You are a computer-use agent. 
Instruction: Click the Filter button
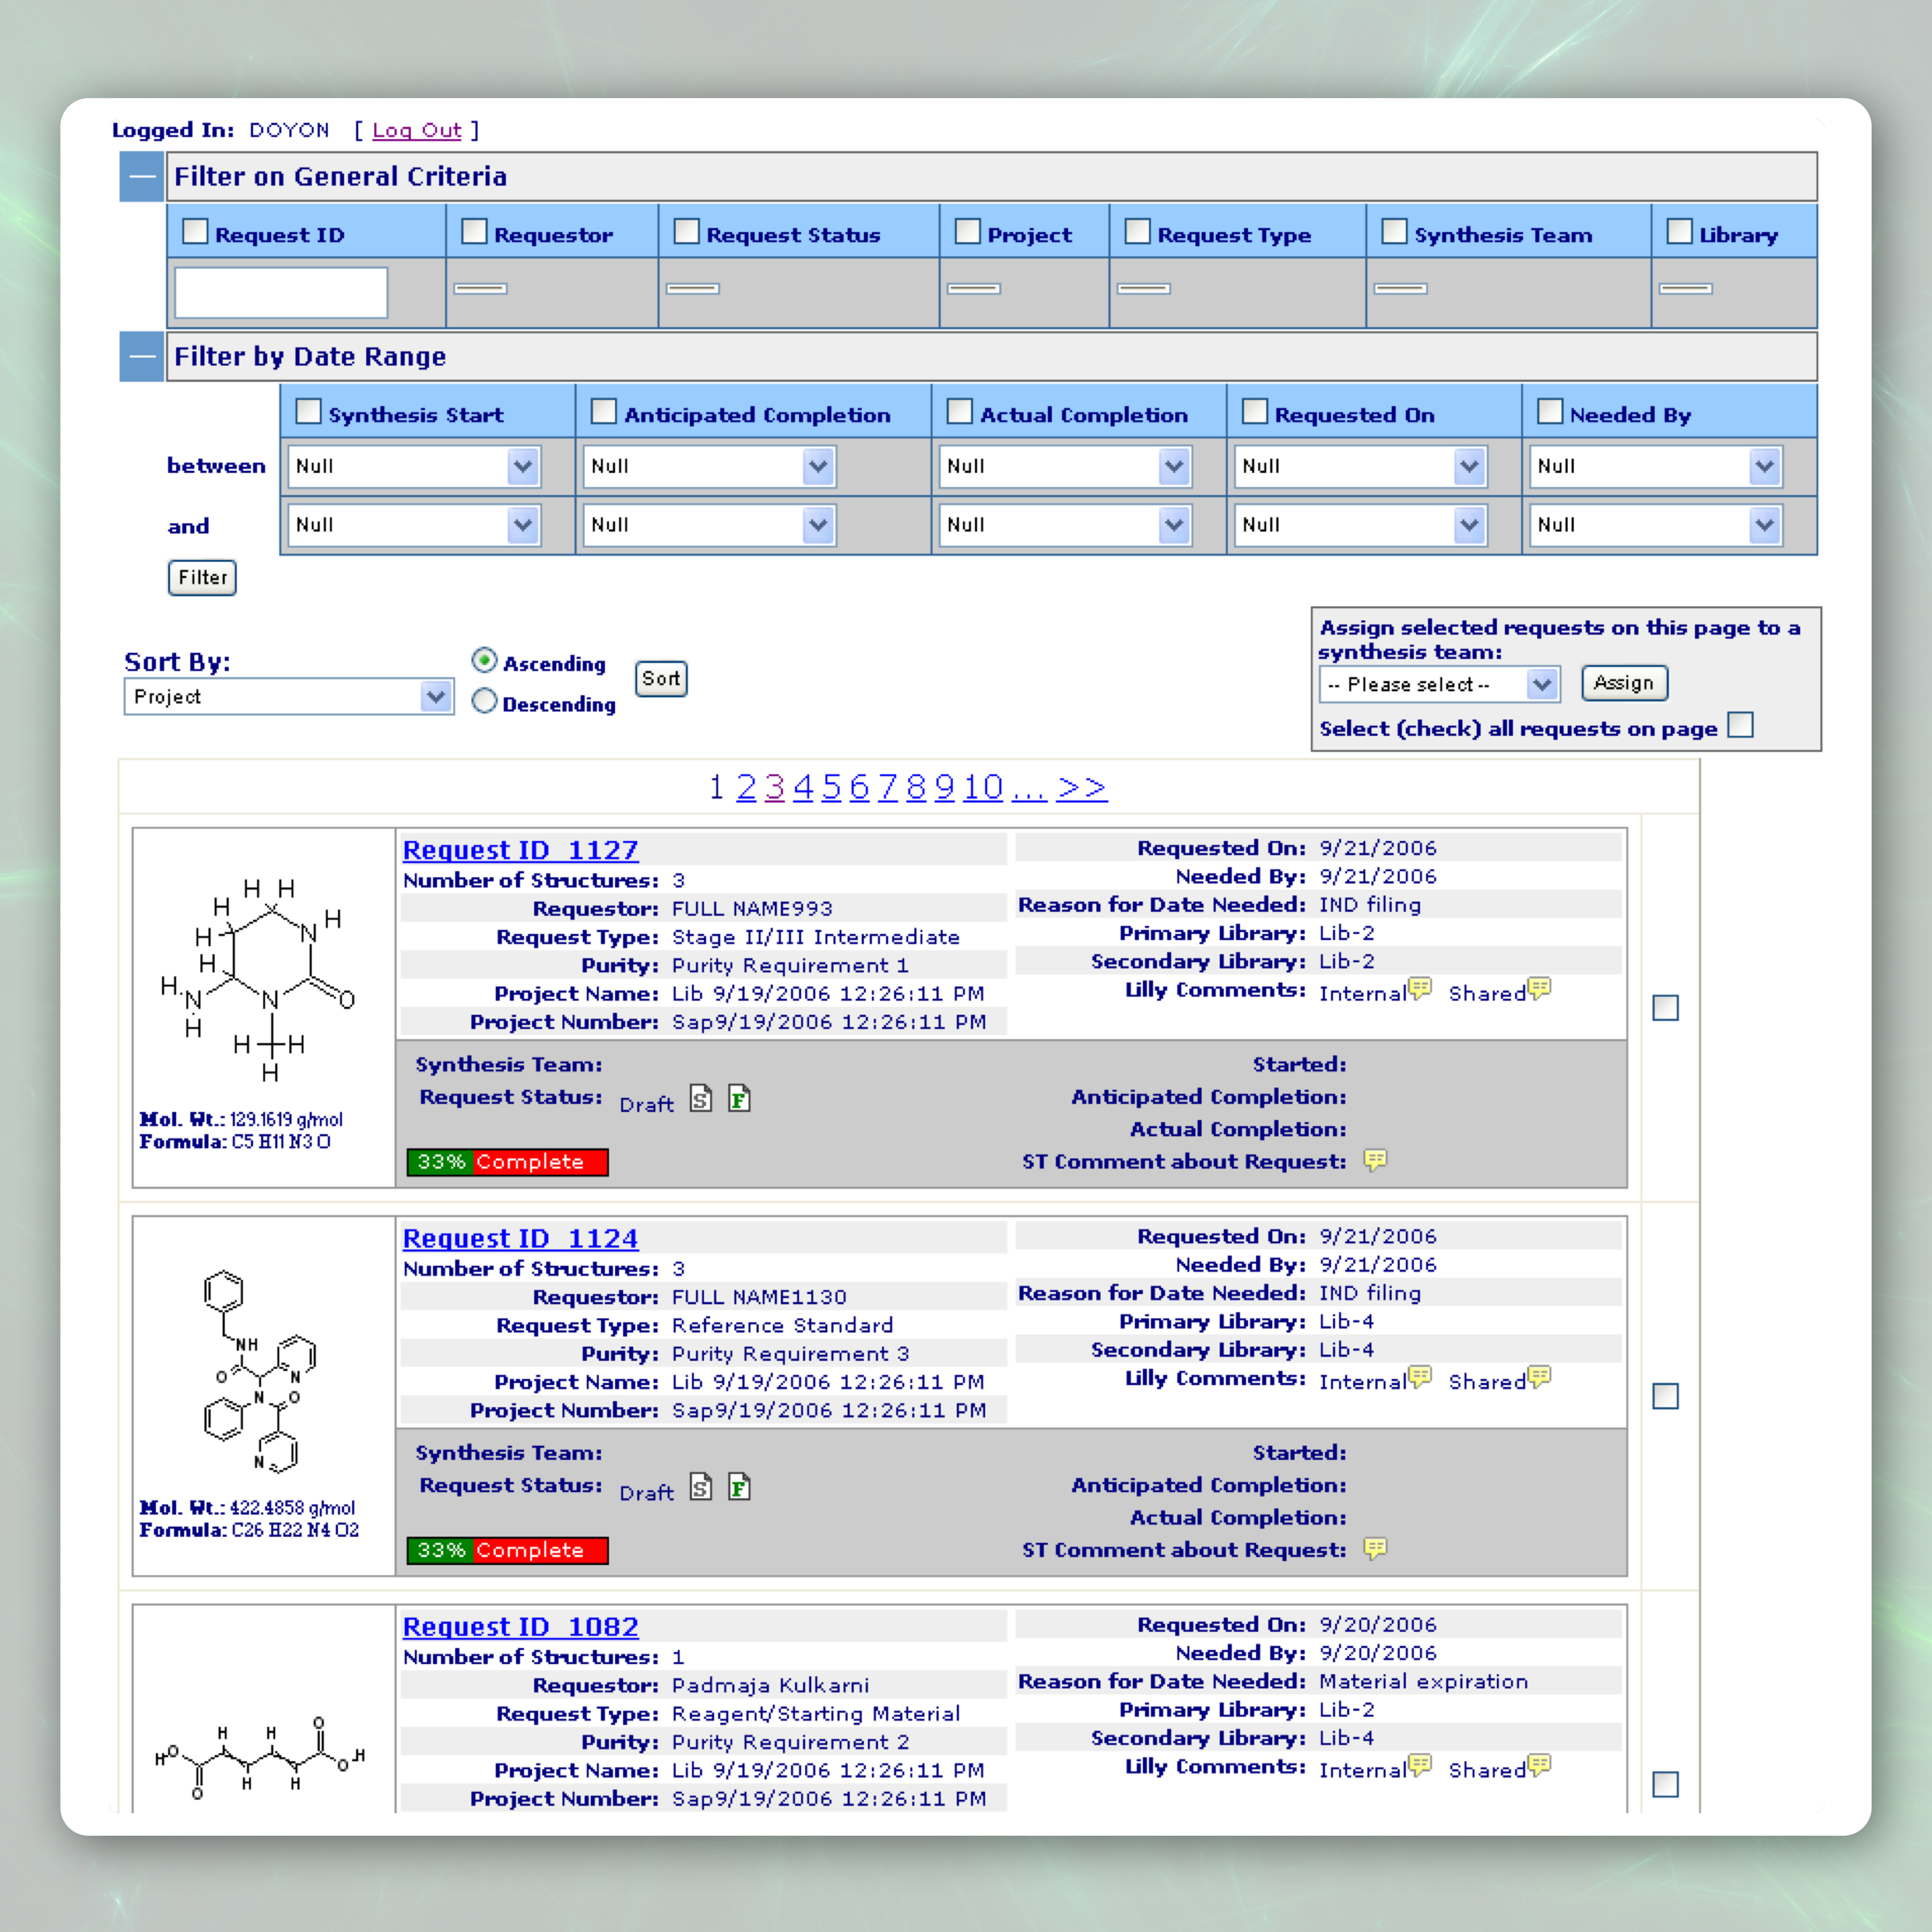(x=202, y=577)
